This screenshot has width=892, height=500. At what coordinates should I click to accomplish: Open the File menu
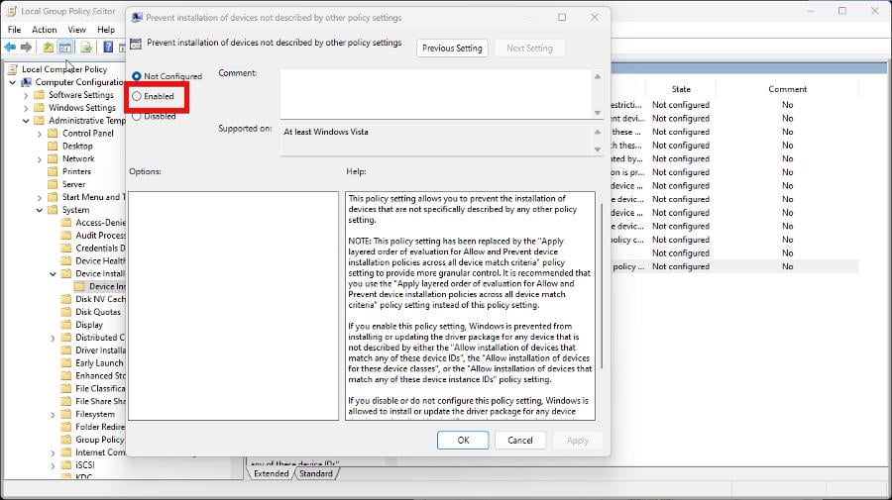14,30
